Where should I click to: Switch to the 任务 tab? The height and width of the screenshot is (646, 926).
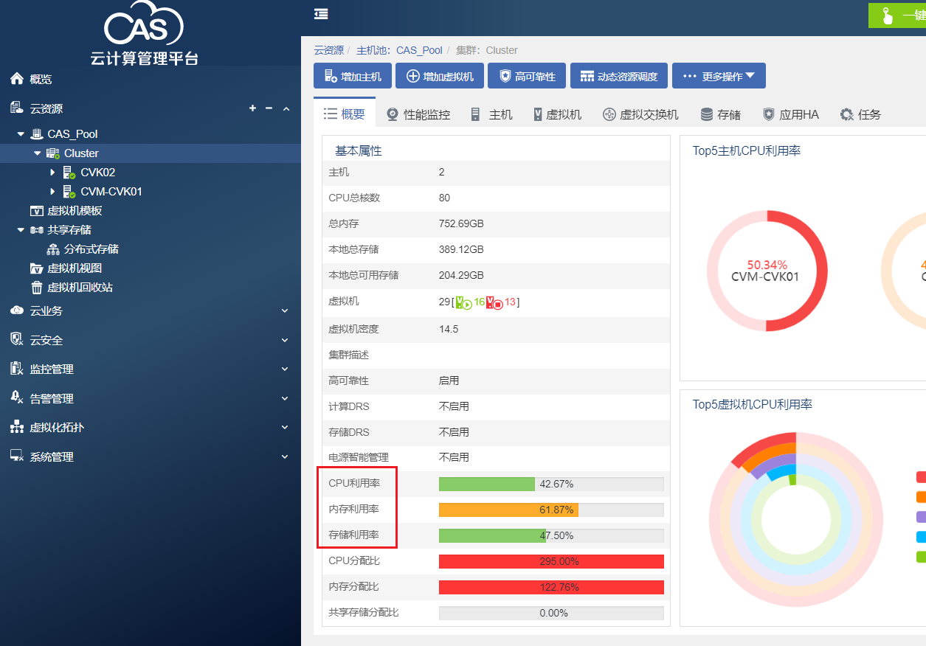[860, 114]
